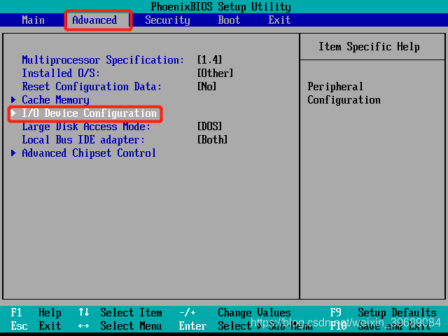448x336 pixels.
Task: Click the up-down arrows Select Item hint
Action: (120, 313)
